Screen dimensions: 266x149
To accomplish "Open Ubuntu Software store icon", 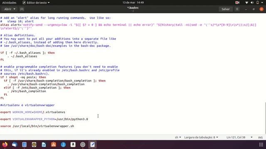I will pyautogui.click(x=54, y=144).
